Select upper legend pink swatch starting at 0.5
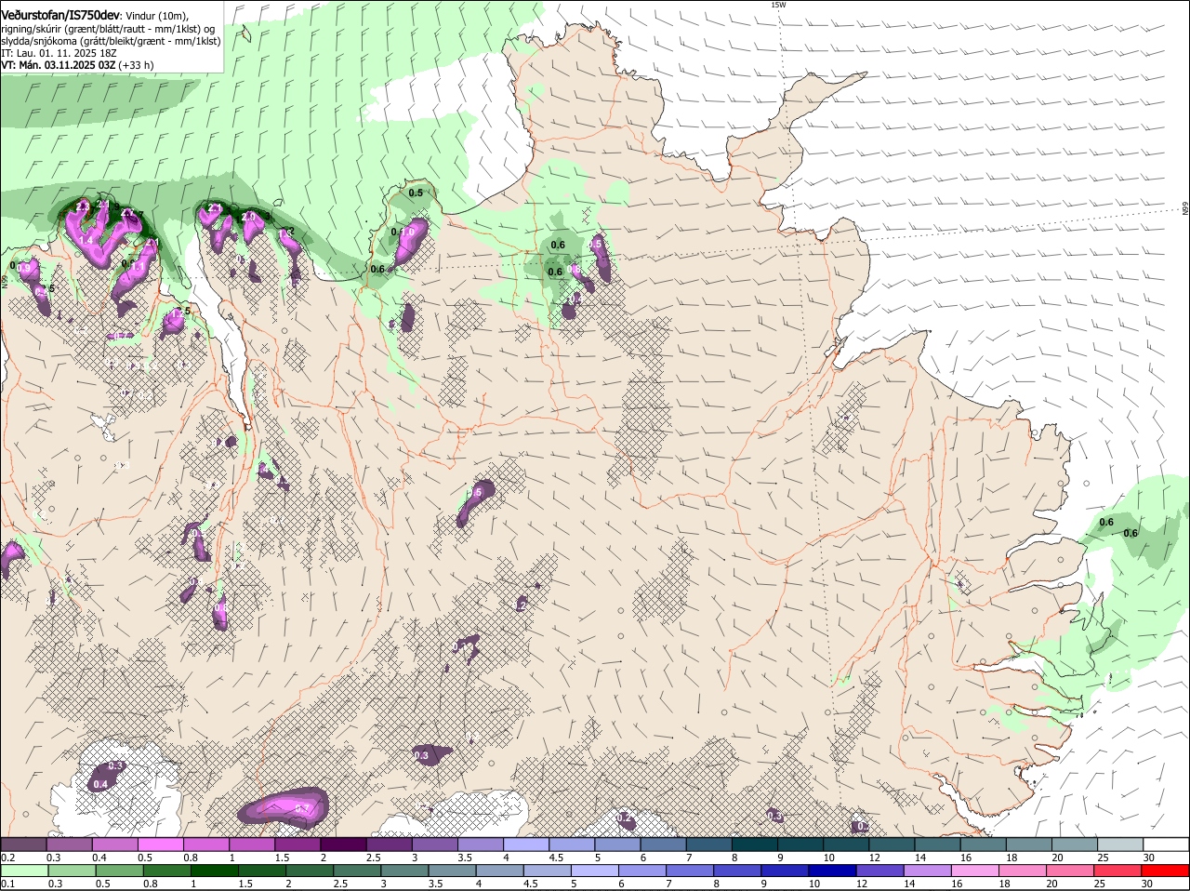The width and height of the screenshot is (1190, 891). [x=160, y=844]
